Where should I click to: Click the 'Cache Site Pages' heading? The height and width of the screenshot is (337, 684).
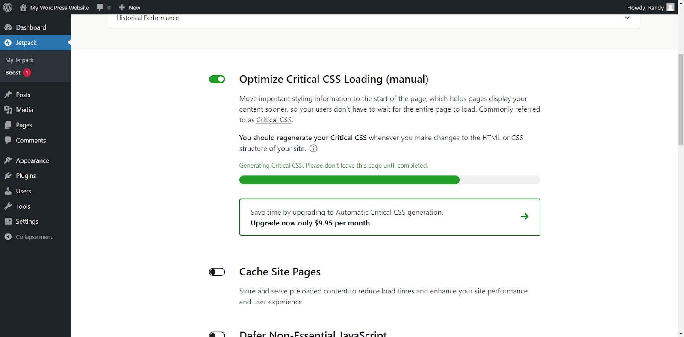pos(280,272)
